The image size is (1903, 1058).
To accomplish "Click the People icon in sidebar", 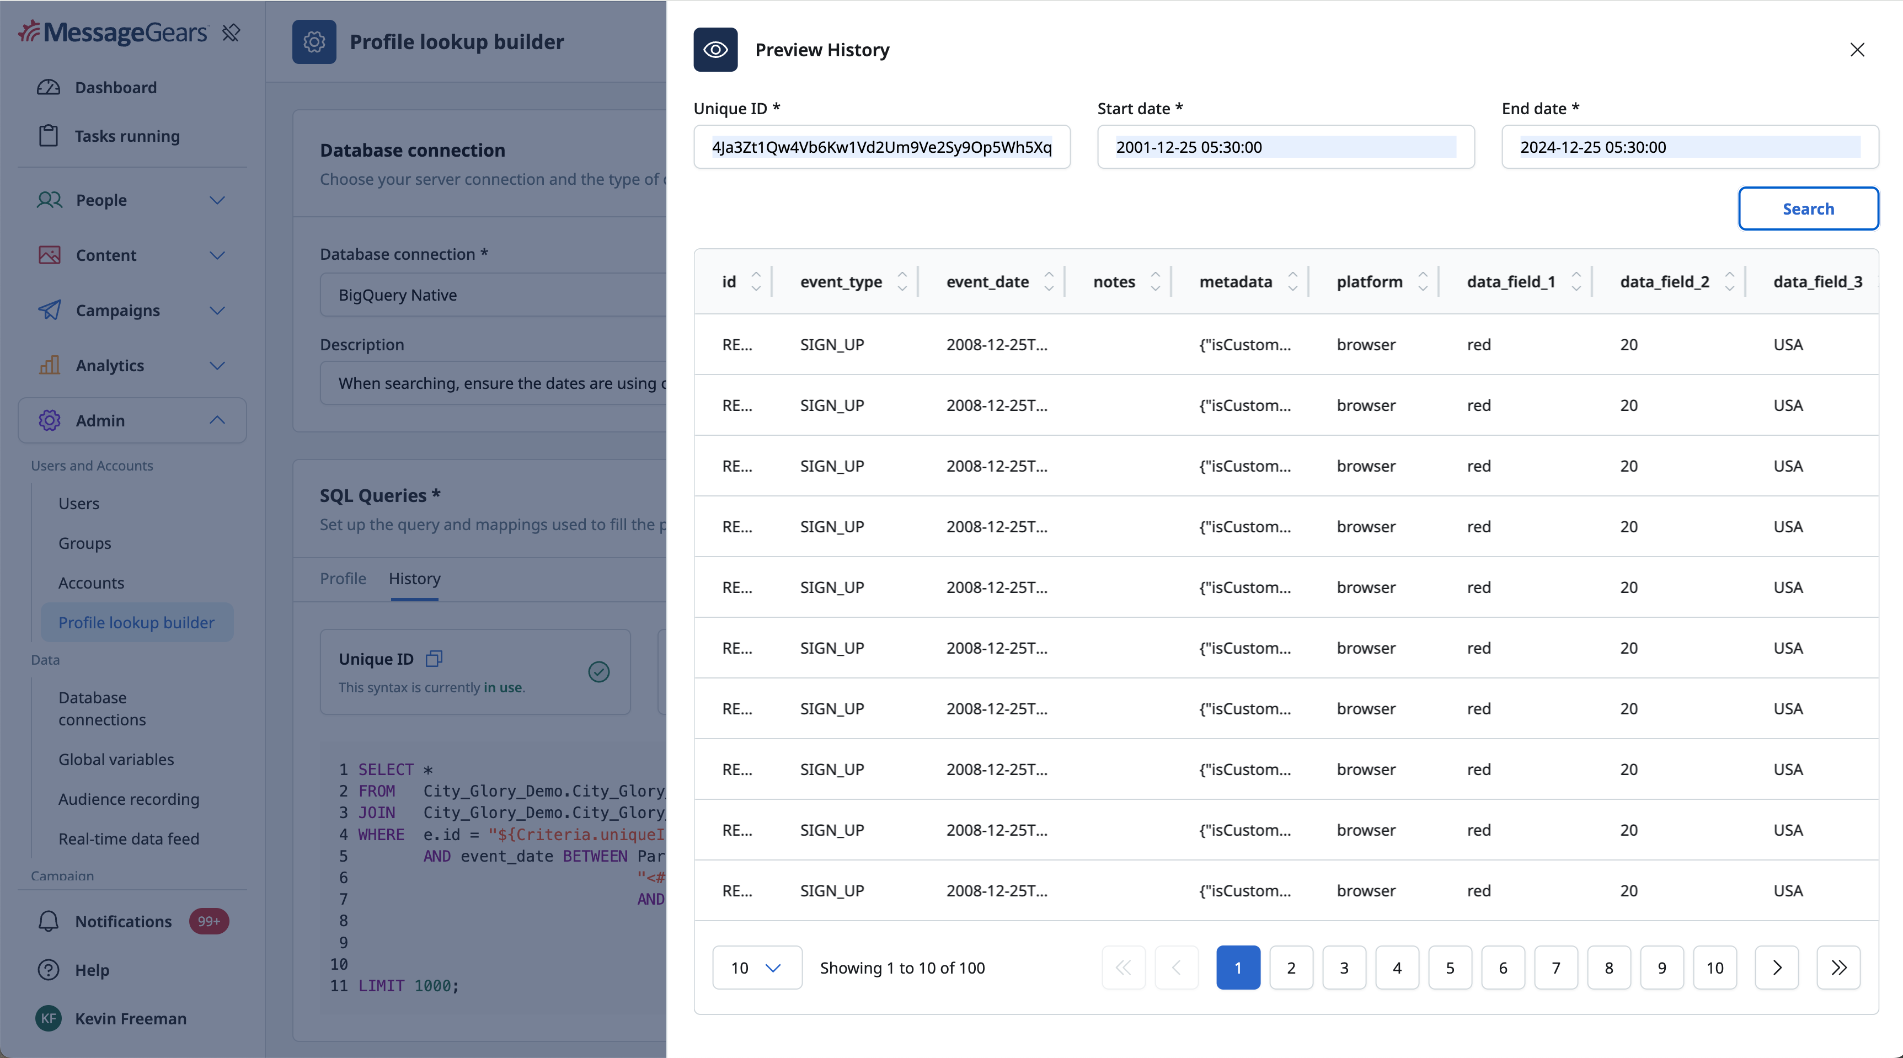I will [x=50, y=200].
